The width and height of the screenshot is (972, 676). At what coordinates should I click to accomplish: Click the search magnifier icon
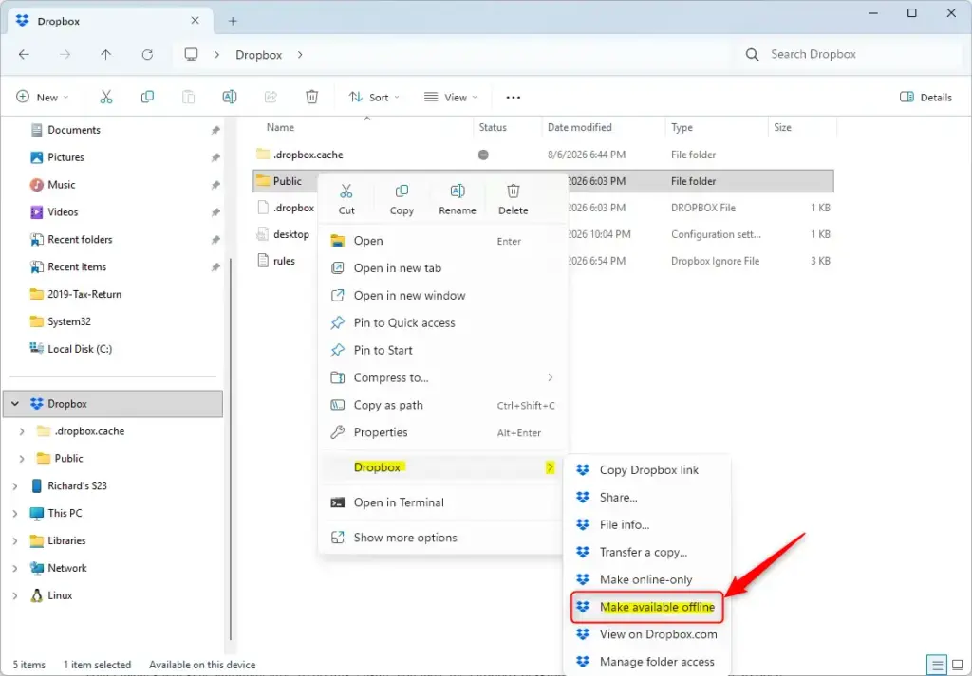[x=752, y=54]
